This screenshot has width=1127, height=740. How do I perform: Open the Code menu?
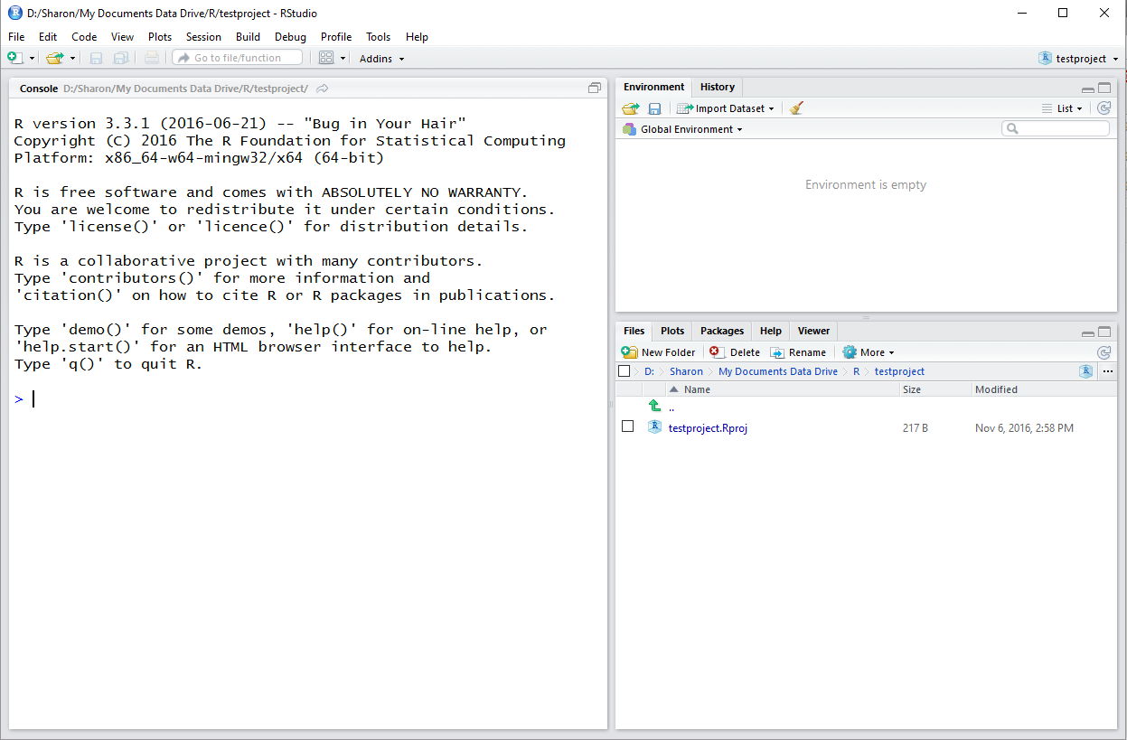click(x=84, y=37)
